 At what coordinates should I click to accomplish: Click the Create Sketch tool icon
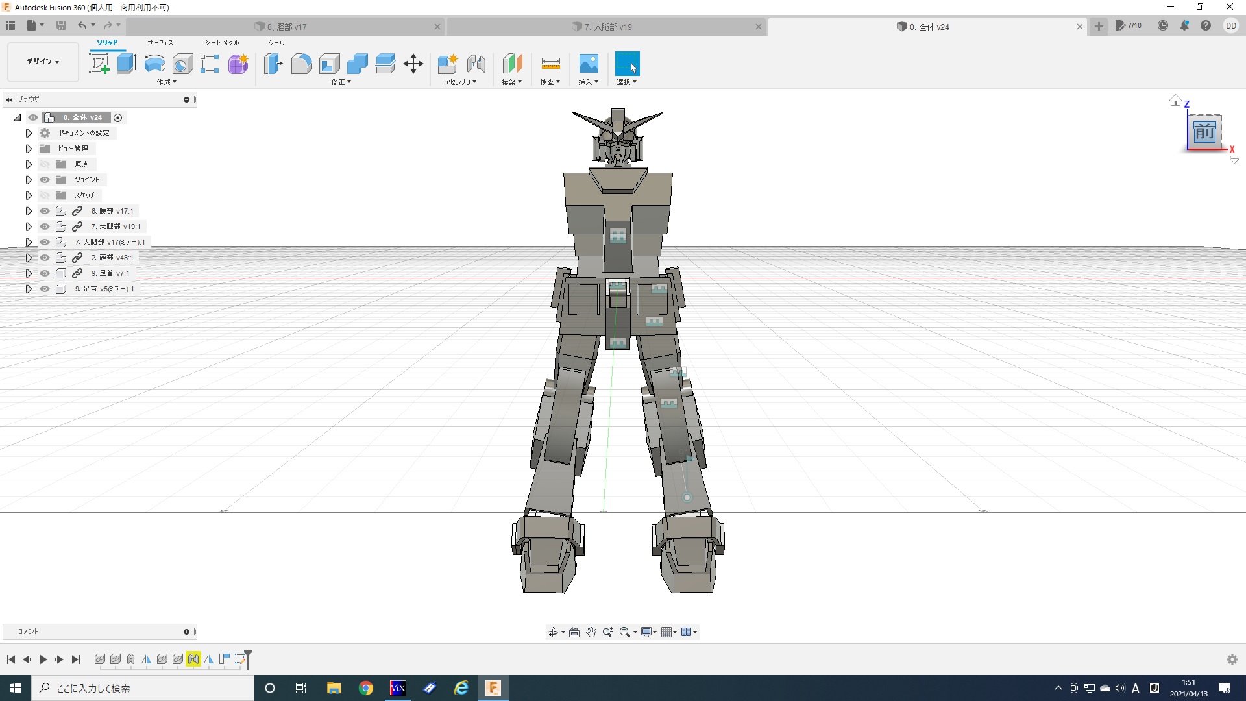tap(99, 64)
